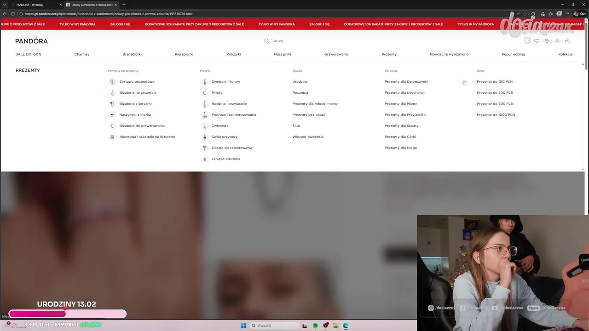
Task: Click the browser address bar URL
Action: [x=109, y=14]
